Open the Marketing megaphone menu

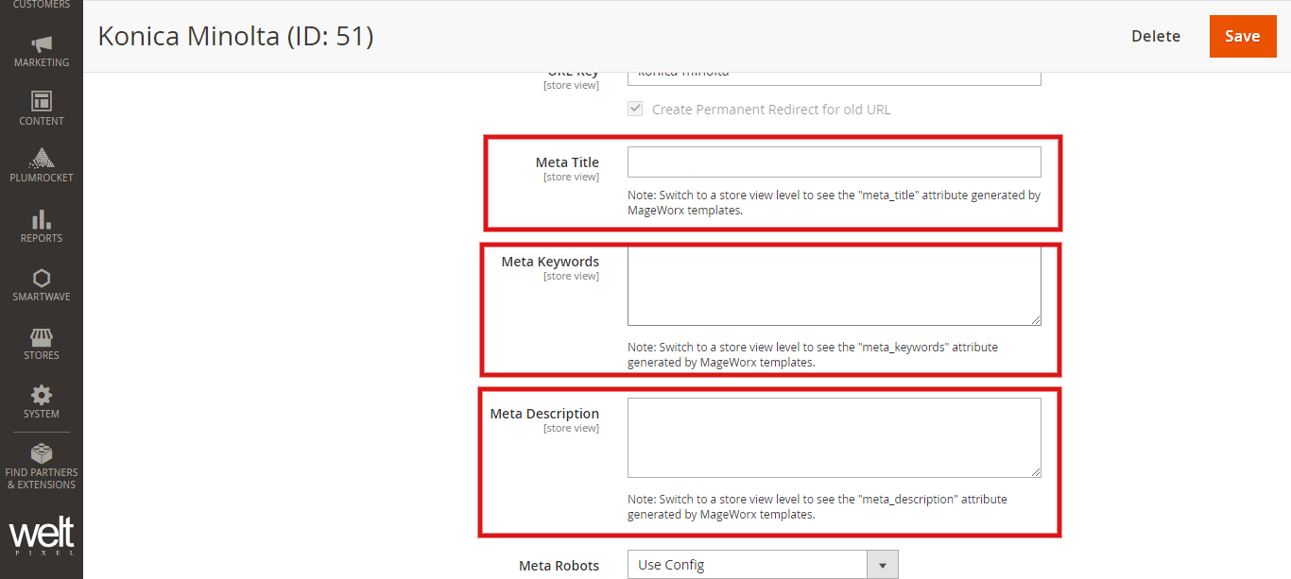pyautogui.click(x=42, y=51)
